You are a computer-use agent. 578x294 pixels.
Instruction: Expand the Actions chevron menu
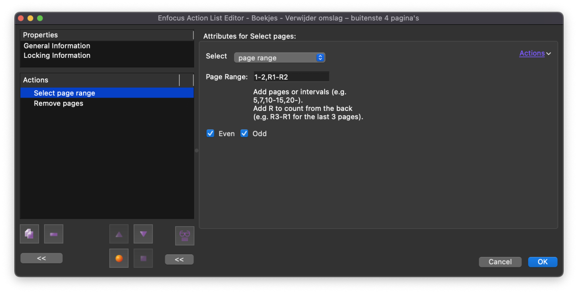click(535, 53)
